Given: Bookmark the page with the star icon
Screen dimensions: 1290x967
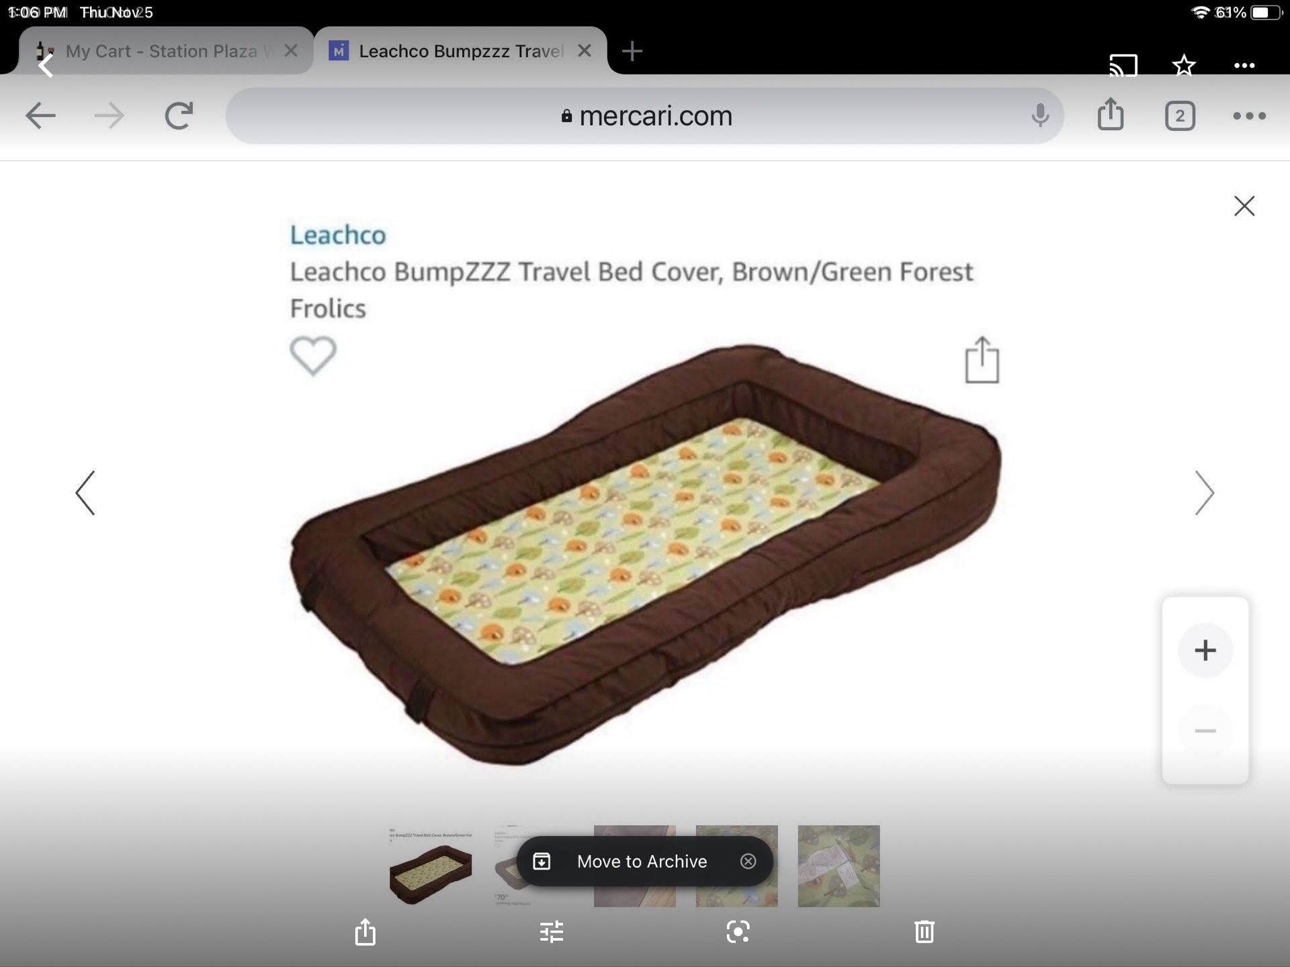Looking at the screenshot, I should (x=1184, y=65).
